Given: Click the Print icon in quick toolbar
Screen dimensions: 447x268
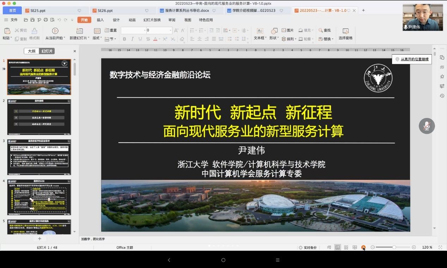Looking at the screenshot, I should (45, 20).
